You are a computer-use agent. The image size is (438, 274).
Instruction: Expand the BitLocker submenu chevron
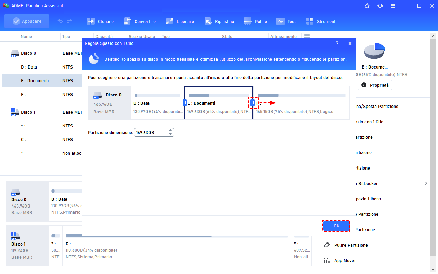click(x=426, y=184)
